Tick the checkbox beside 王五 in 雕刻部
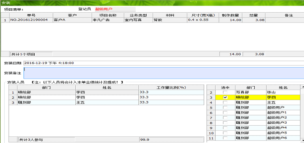The width and height of the screenshot is (304, 143). [x=225, y=103]
